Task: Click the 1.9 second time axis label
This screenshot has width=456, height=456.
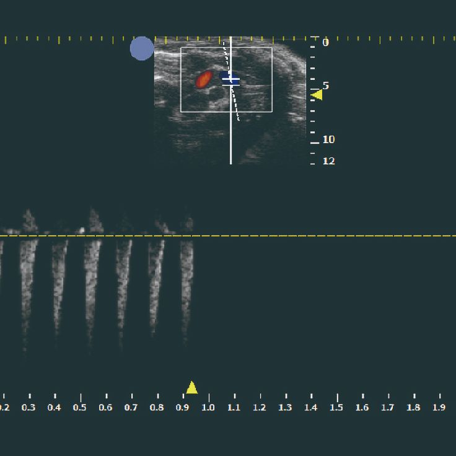Action: pos(439,407)
